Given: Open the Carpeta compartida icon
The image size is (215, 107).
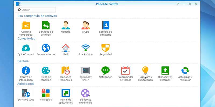Looking at the screenshot, I should click(x=26, y=25).
